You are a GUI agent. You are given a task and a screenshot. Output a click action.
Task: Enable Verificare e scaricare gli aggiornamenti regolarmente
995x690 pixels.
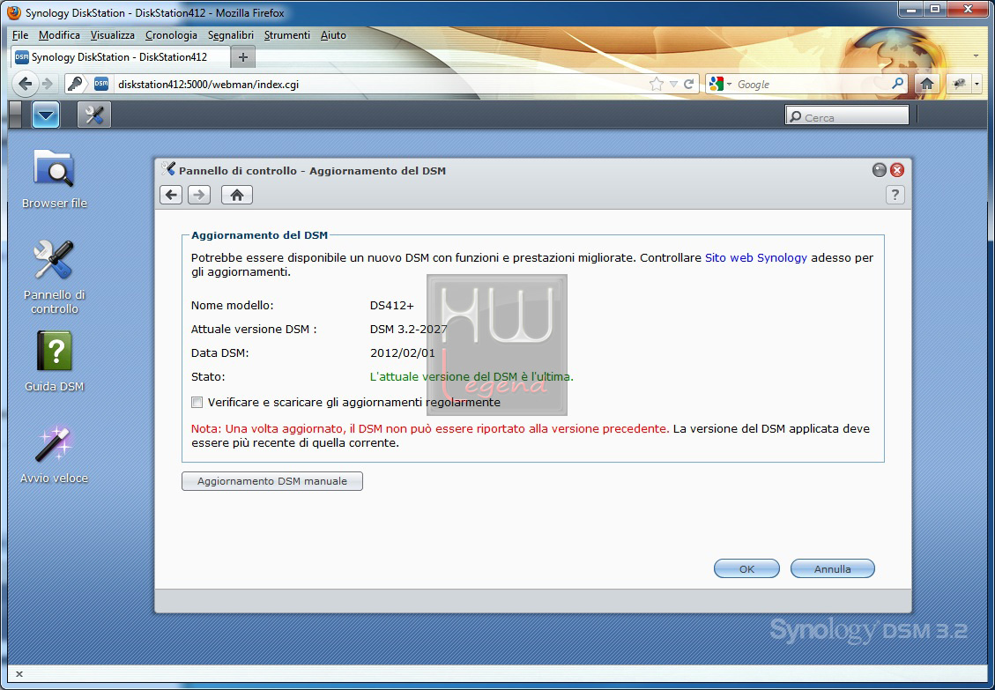click(197, 403)
